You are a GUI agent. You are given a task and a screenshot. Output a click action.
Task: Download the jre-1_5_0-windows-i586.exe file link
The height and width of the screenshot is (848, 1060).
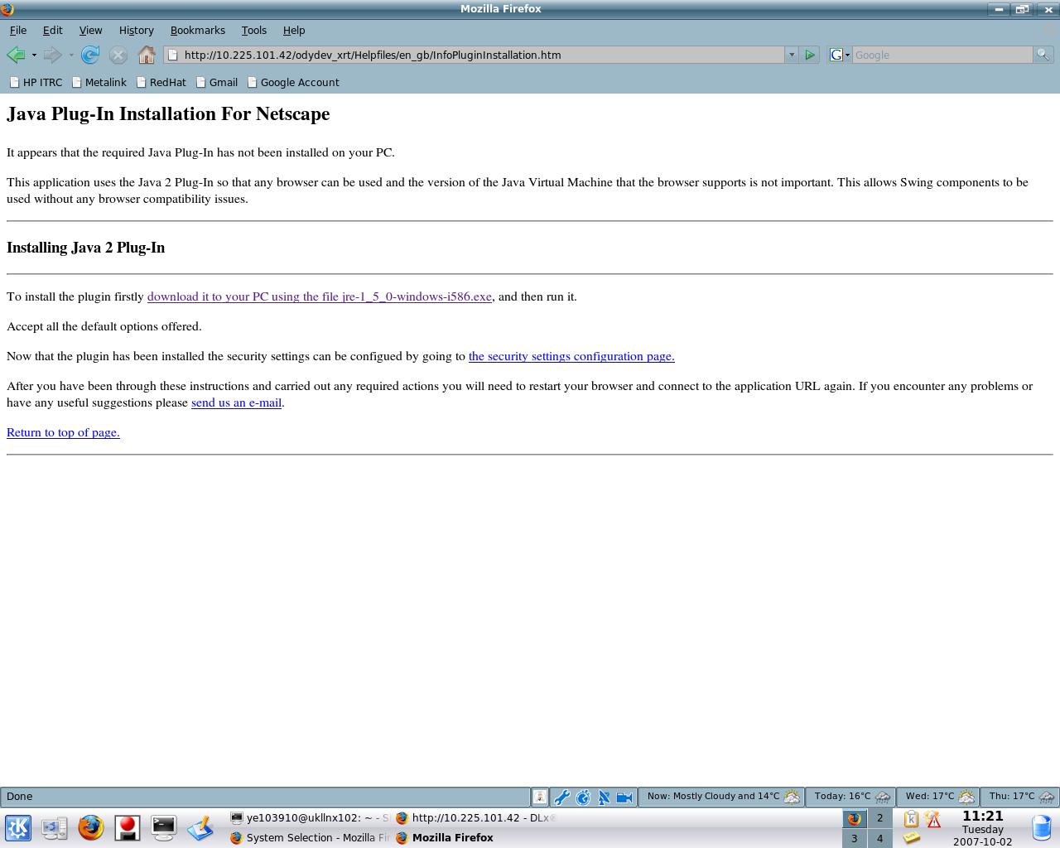pos(320,296)
